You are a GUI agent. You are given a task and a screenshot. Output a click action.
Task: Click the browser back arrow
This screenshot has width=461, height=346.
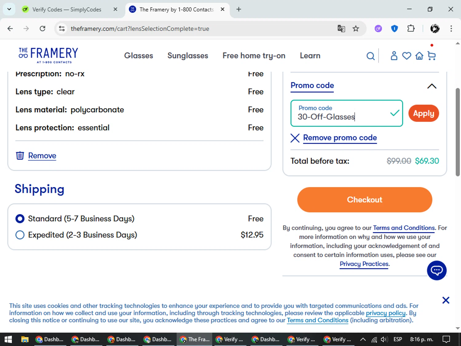[10, 29]
